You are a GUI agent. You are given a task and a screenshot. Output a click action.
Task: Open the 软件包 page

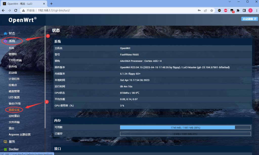point(13,67)
